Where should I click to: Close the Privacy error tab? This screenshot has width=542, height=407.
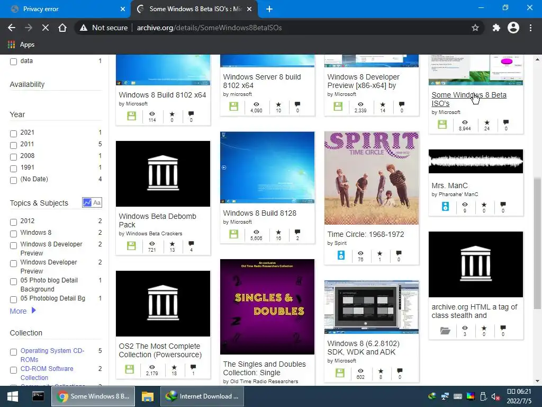123,9
